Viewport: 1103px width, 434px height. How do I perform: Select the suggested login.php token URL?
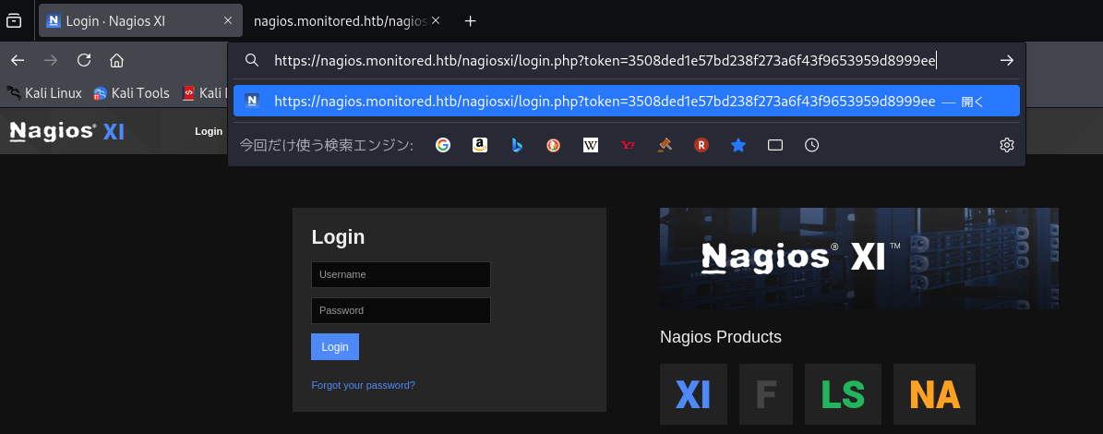point(626,102)
